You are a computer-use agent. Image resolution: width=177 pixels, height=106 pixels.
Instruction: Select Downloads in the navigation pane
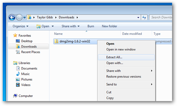[x=29, y=47]
